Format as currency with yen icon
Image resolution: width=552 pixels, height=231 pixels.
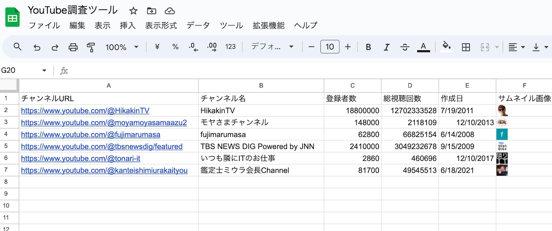(157, 47)
